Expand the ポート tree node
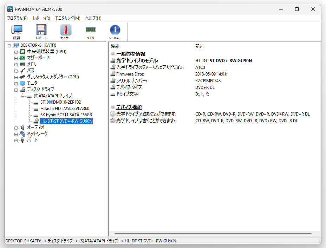The height and width of the screenshot is (248, 326). pyautogui.click(x=16, y=141)
